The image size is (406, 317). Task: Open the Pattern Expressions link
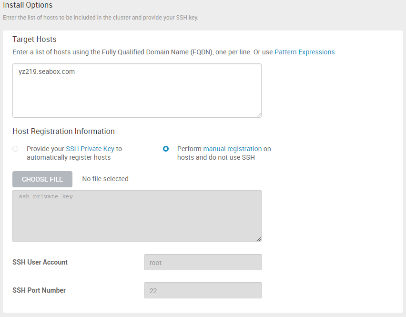(x=304, y=52)
